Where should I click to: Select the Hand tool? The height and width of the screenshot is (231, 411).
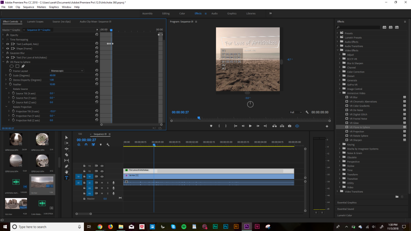(x=67, y=172)
